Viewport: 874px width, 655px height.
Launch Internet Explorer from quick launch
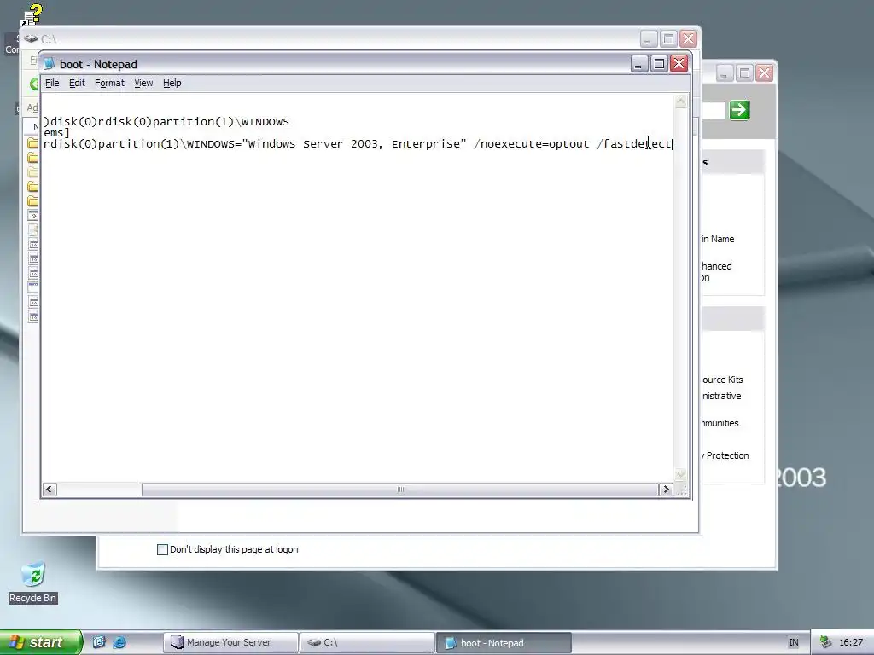(119, 642)
